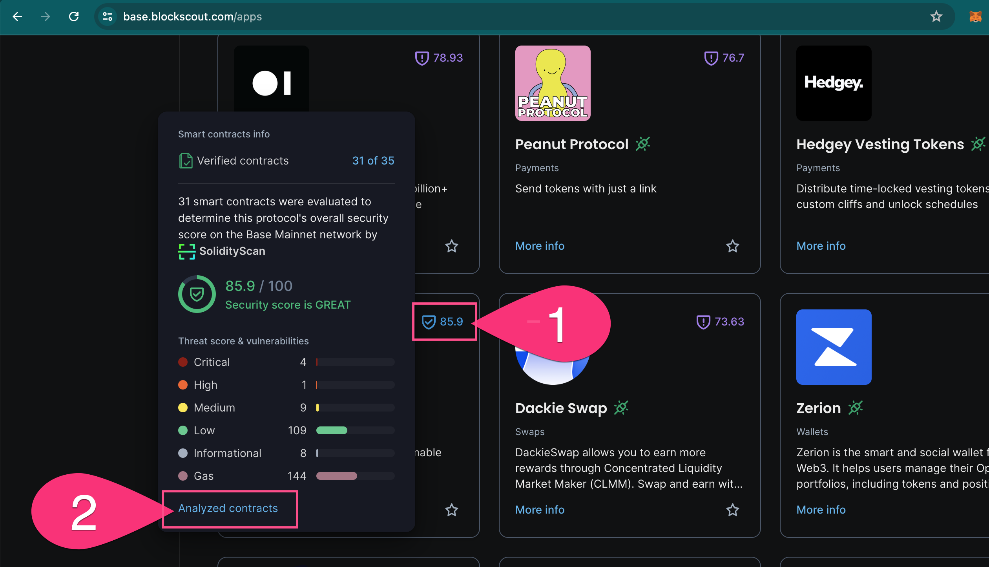The height and width of the screenshot is (567, 989).
Task: Open More info for Peanut Protocol
Action: pyautogui.click(x=540, y=246)
